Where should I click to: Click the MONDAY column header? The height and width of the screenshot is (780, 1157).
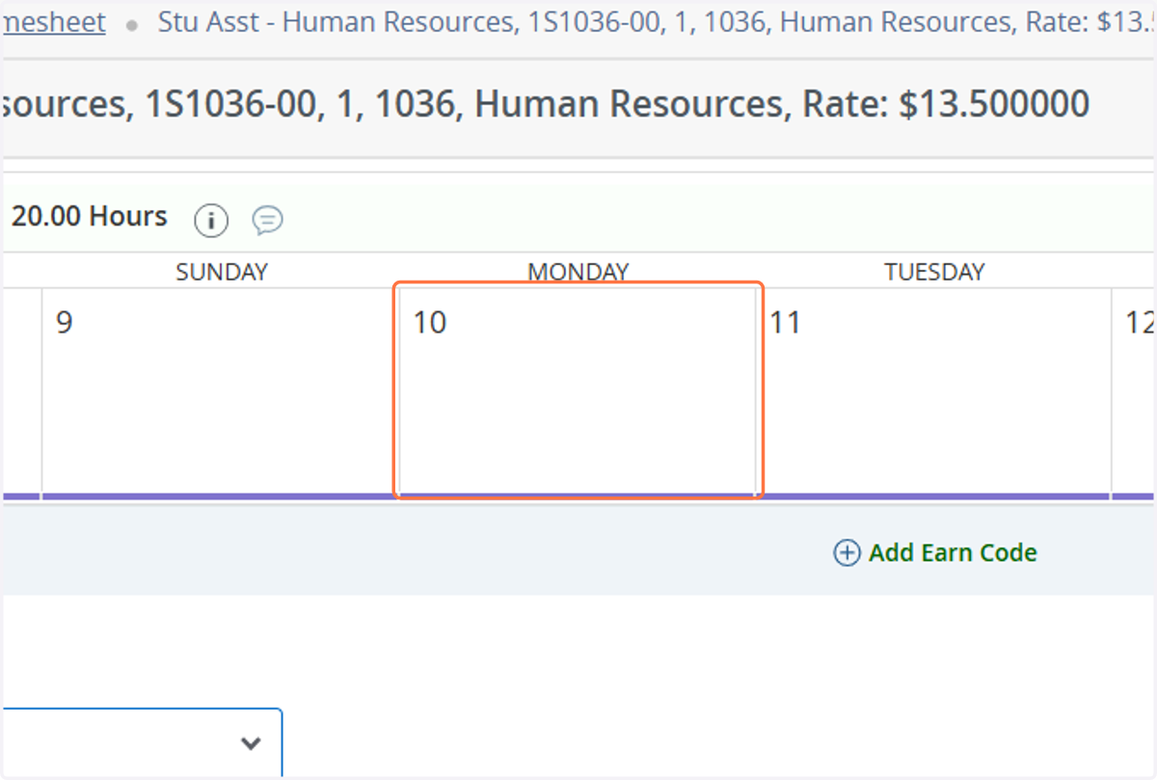point(578,272)
